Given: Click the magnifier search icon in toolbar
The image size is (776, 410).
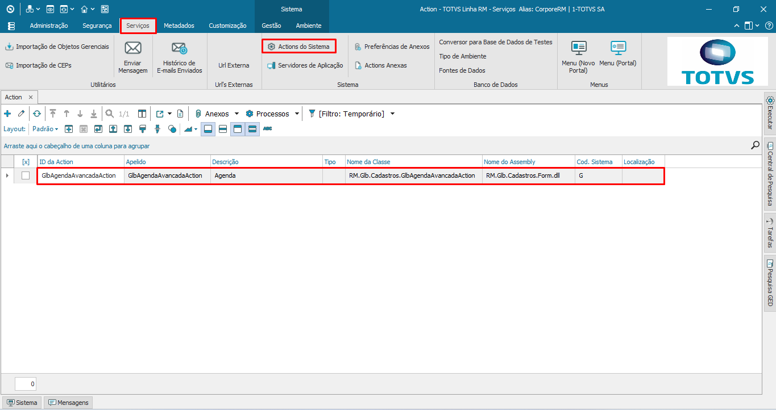Looking at the screenshot, I should 110,114.
